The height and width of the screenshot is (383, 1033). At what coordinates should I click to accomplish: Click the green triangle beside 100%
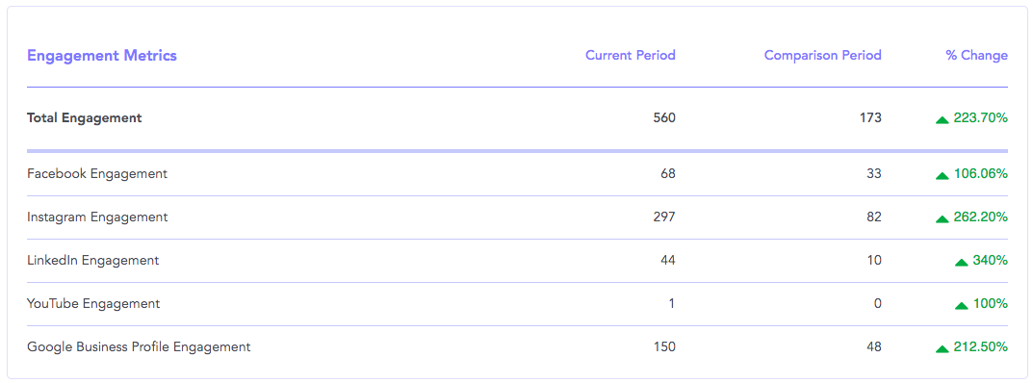961,306
